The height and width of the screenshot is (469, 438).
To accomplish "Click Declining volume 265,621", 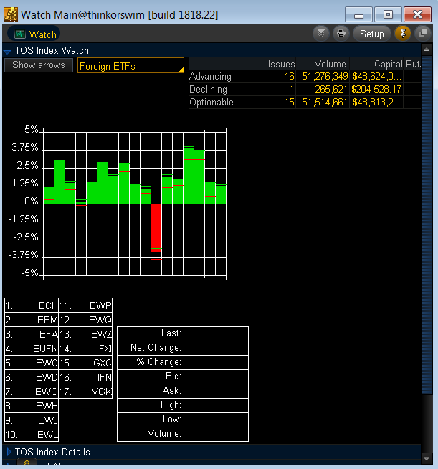I will pyautogui.click(x=331, y=90).
